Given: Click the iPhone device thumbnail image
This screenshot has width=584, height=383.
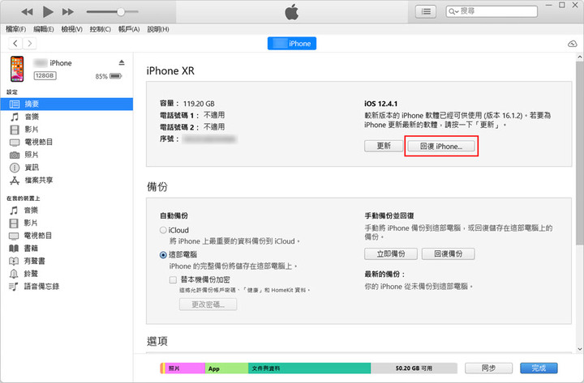Looking at the screenshot, I should pos(17,69).
